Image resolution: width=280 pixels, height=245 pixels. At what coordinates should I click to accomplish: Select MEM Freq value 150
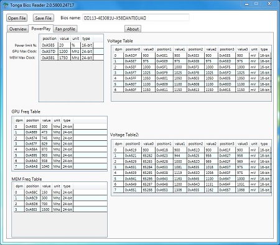coord(46,192)
